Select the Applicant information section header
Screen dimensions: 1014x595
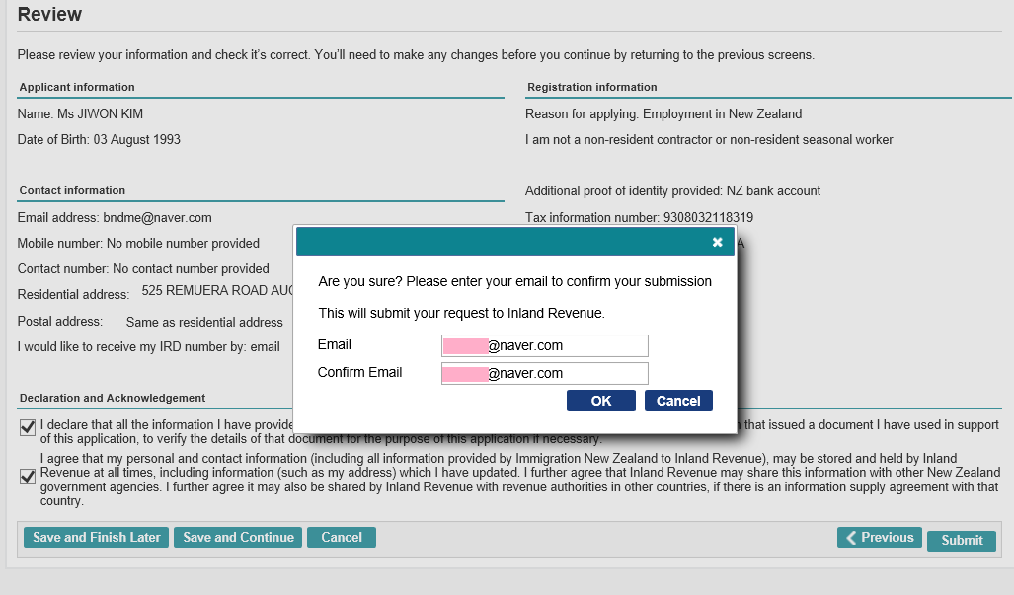[77, 87]
